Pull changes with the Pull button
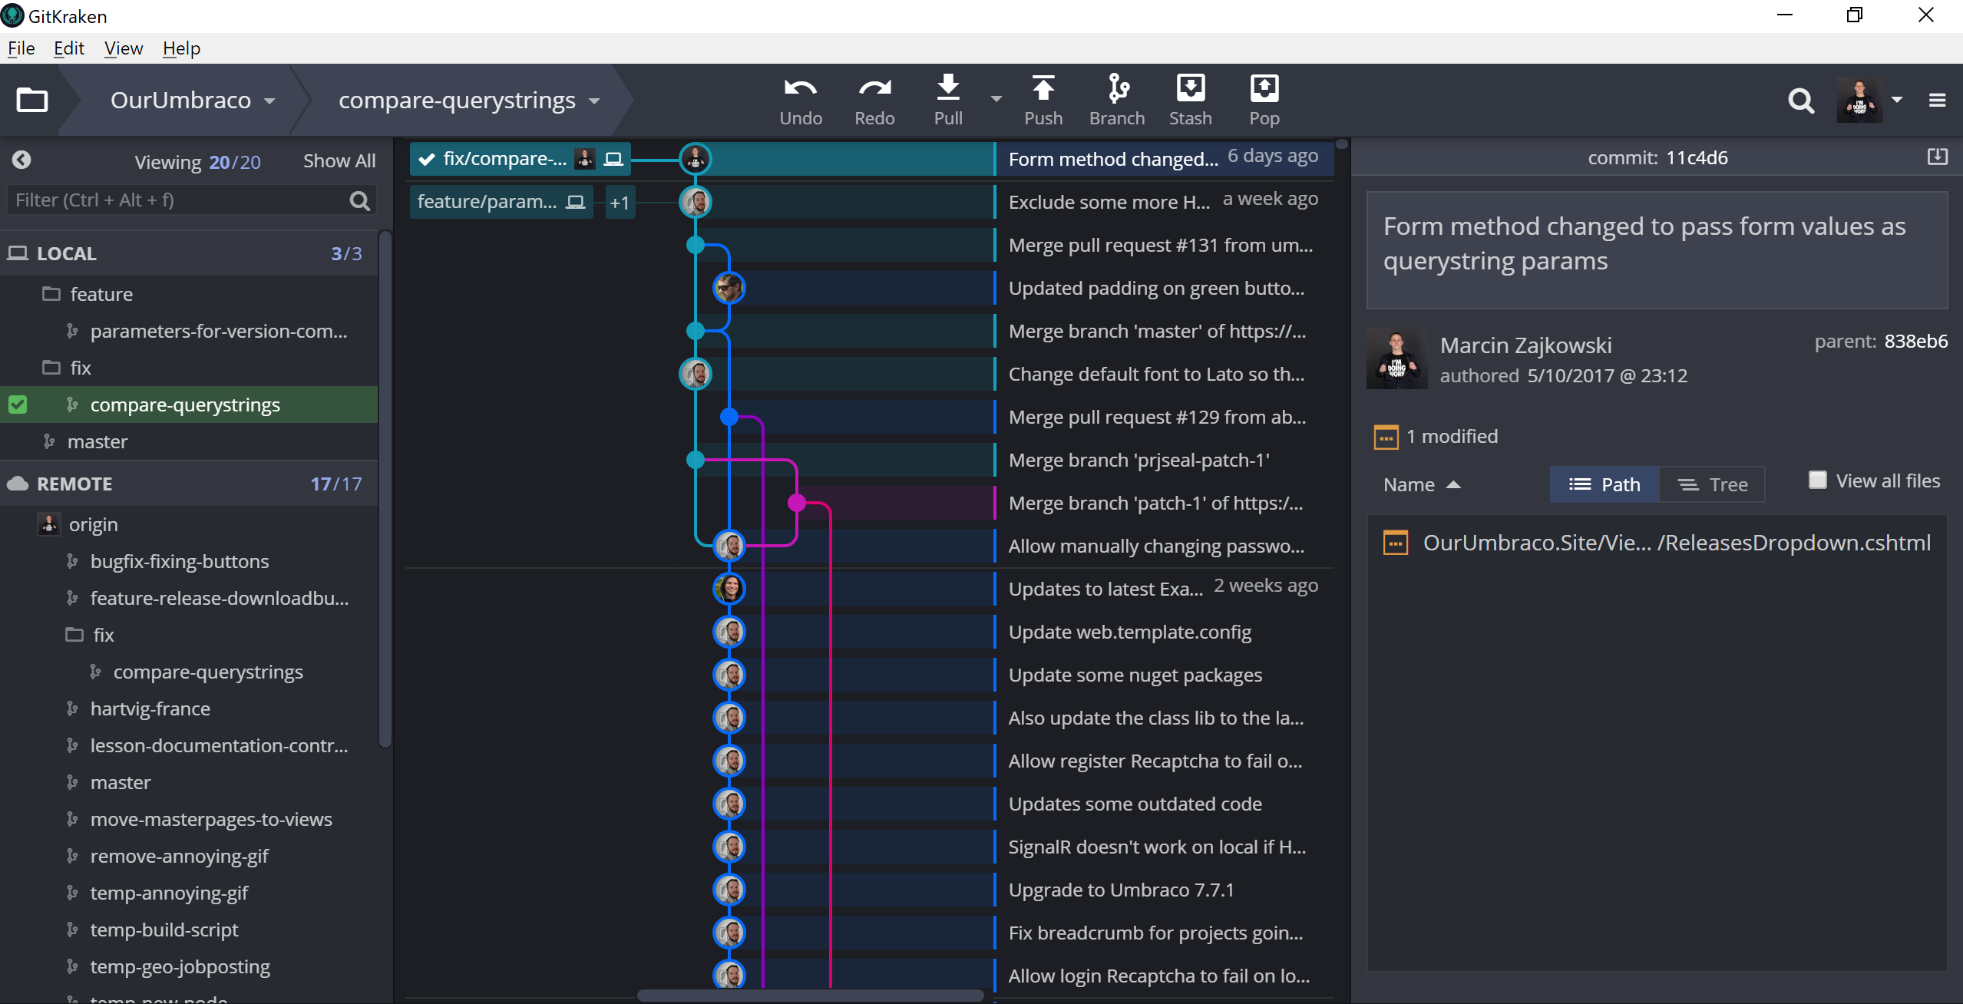Image resolution: width=1963 pixels, height=1004 pixels. click(948, 101)
